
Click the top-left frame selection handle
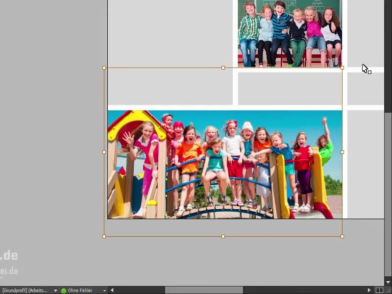point(104,68)
